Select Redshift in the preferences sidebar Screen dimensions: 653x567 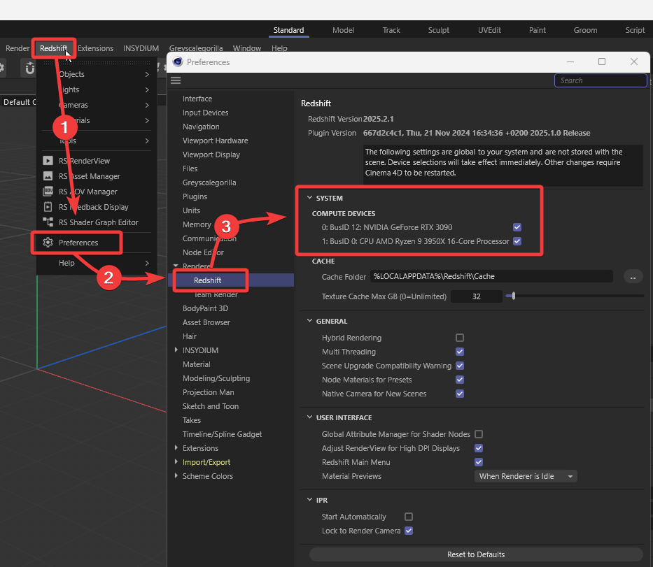pyautogui.click(x=209, y=280)
